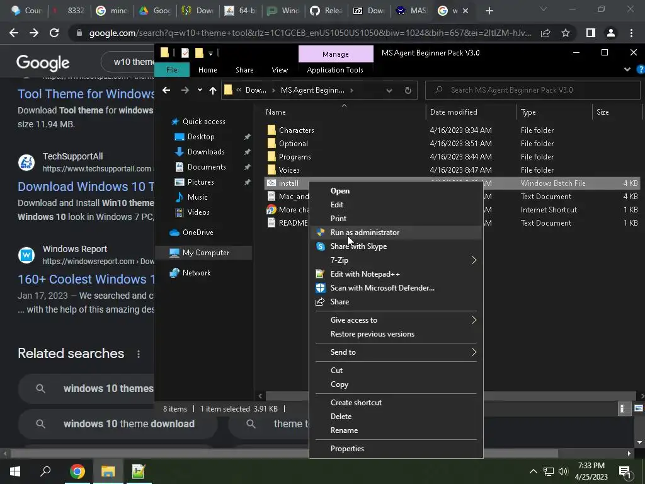The width and height of the screenshot is (645, 484).
Task: Click the Notepad++ taskbar icon
Action: 138,471
